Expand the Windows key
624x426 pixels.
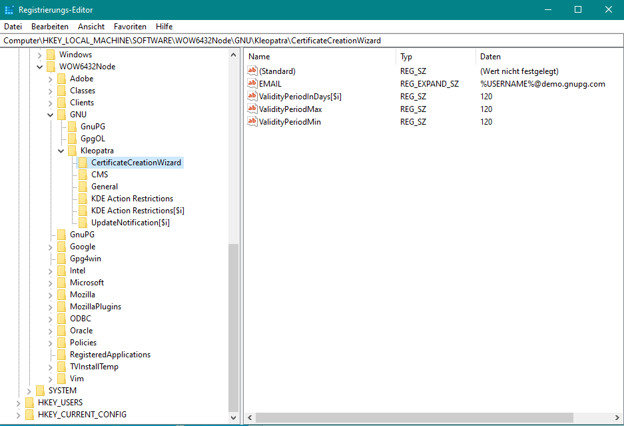click(39, 55)
